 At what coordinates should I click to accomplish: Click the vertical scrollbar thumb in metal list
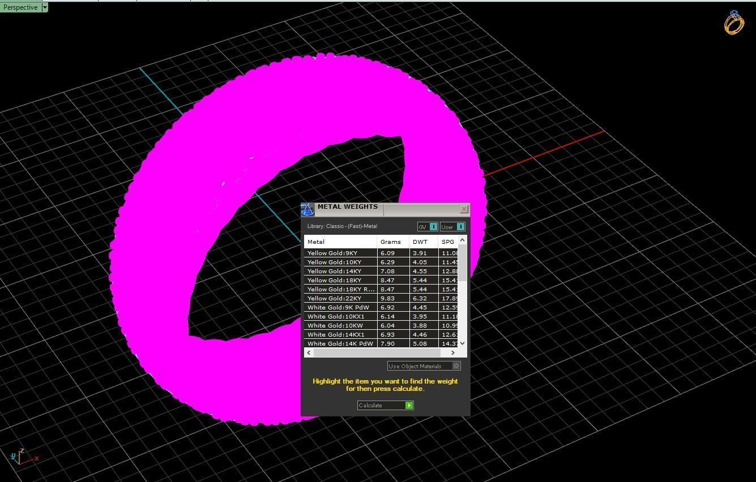click(x=462, y=262)
